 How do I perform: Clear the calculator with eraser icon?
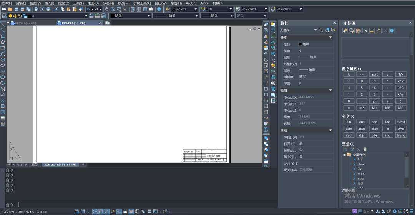point(345,31)
